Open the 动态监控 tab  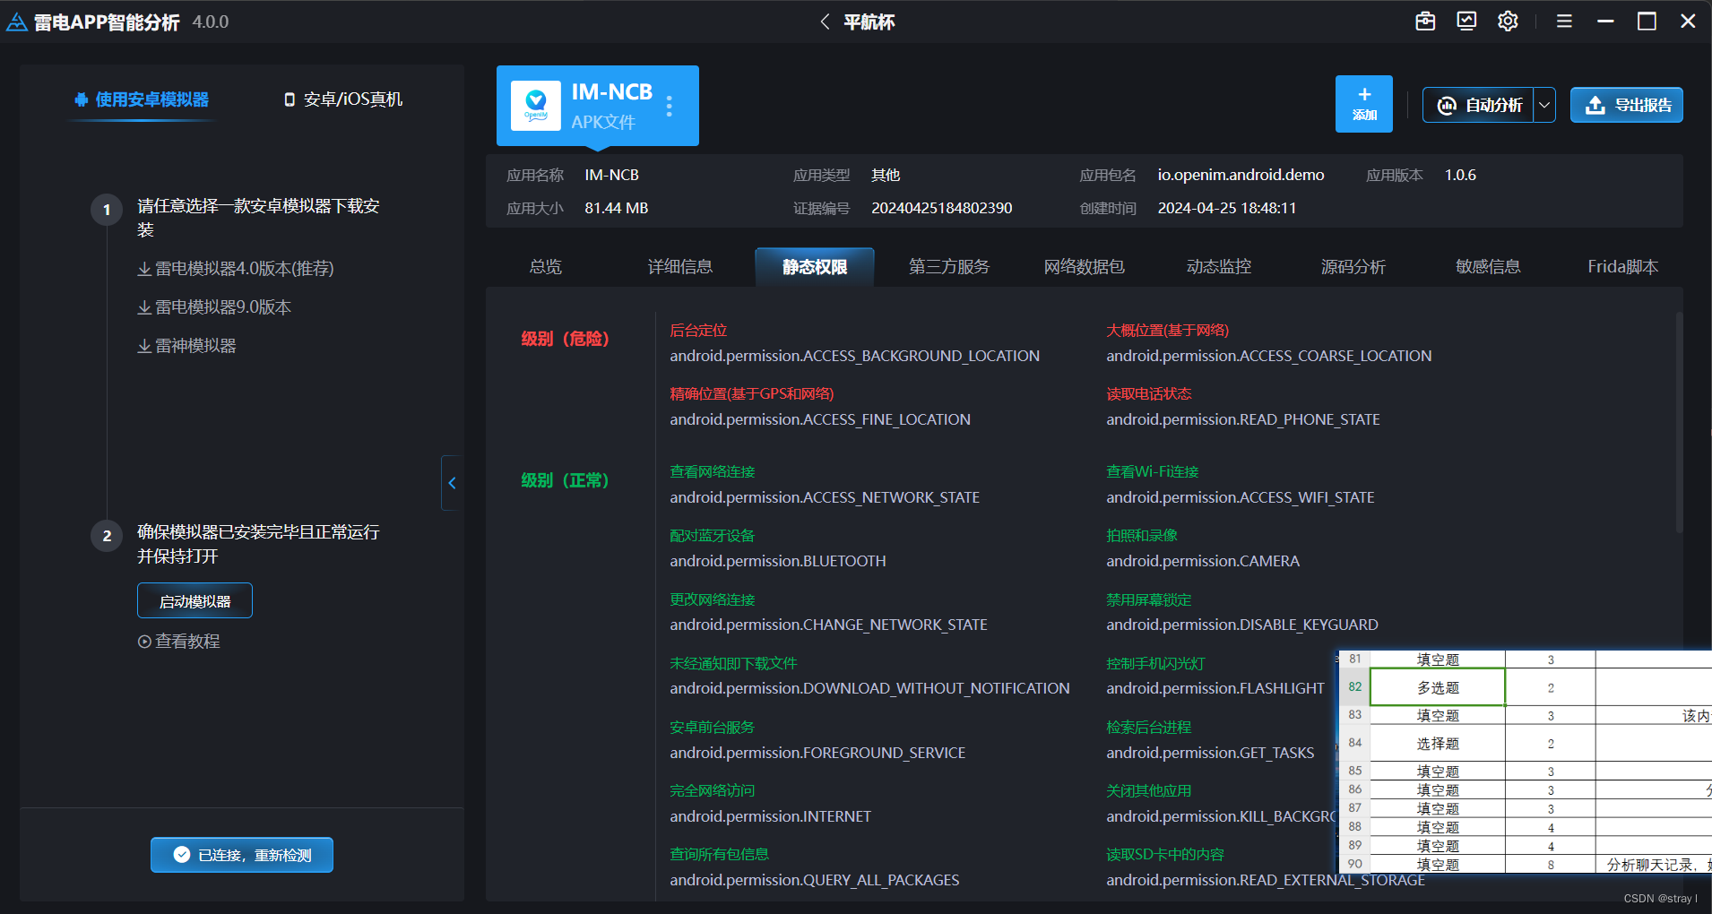(1219, 267)
